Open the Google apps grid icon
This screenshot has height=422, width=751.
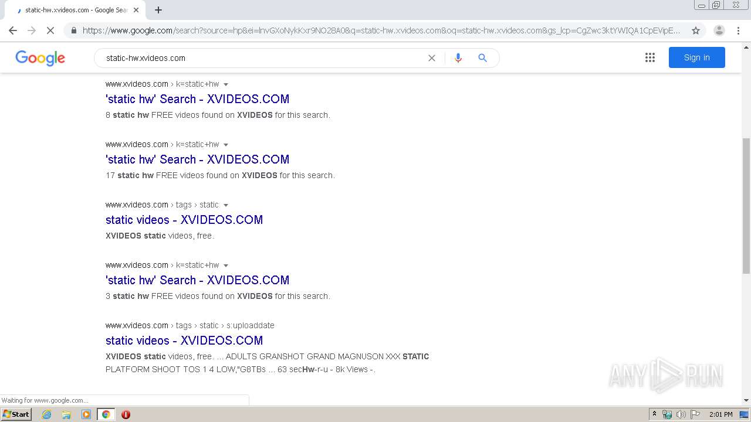tap(650, 57)
